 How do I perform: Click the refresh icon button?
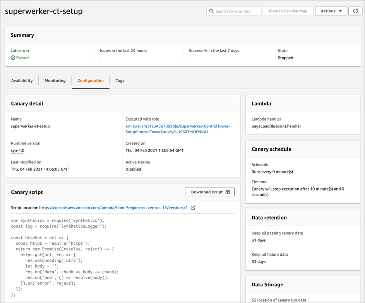point(355,11)
